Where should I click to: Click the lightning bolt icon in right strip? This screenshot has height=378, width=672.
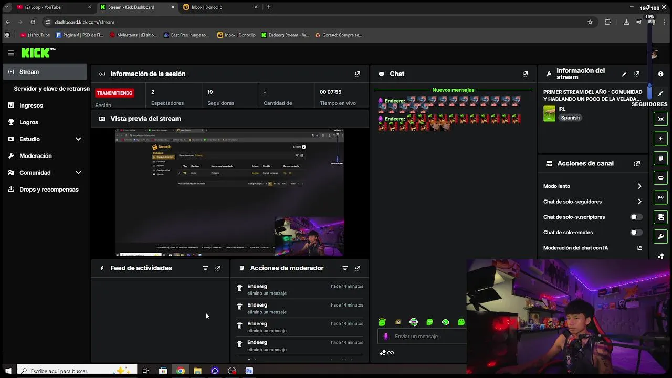point(660,139)
